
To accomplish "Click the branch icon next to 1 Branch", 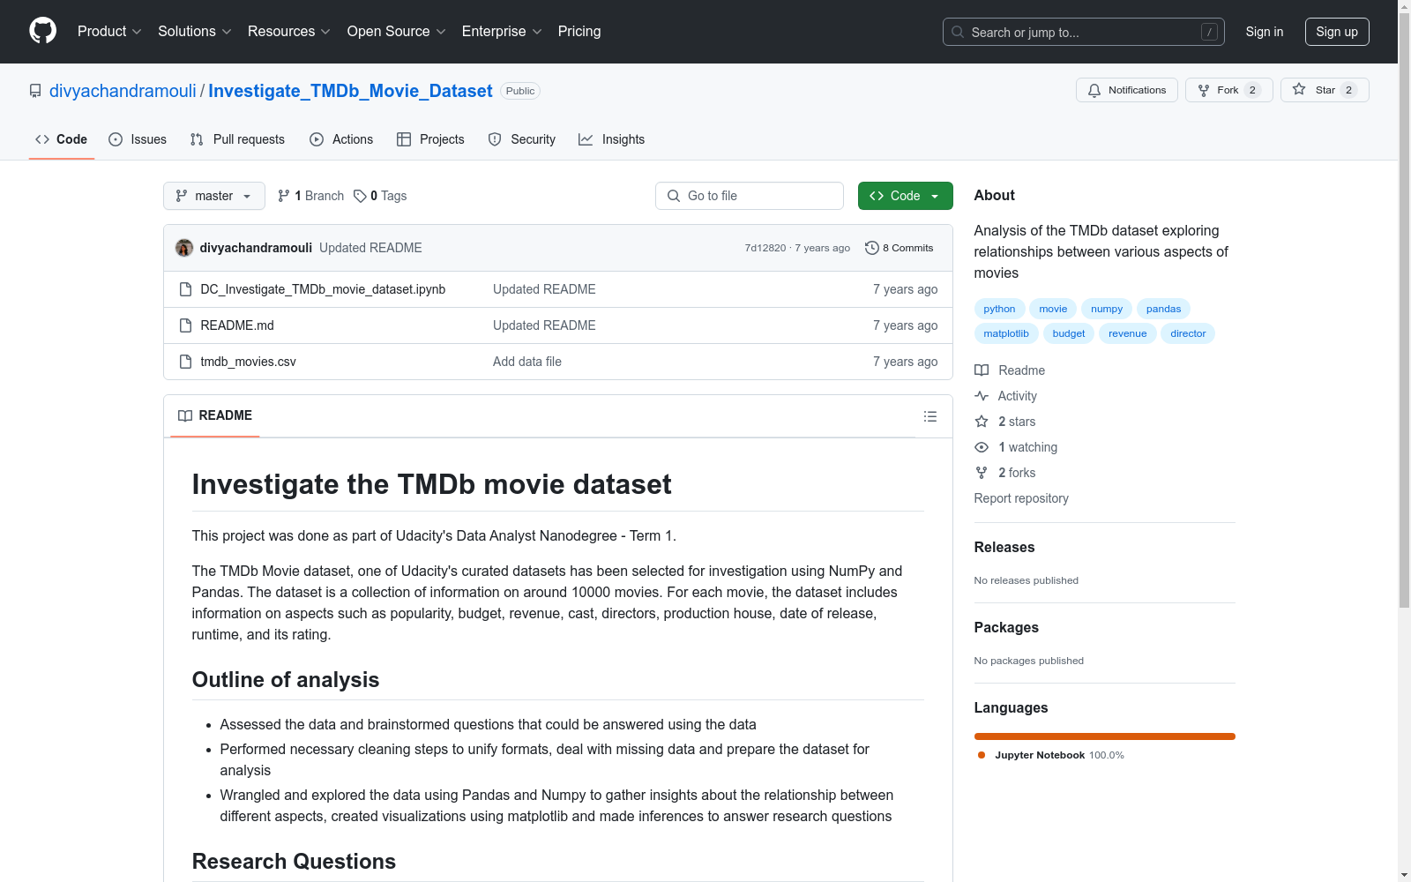I will (x=284, y=196).
